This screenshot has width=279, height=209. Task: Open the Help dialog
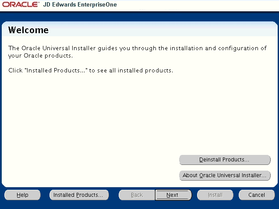tap(22, 195)
